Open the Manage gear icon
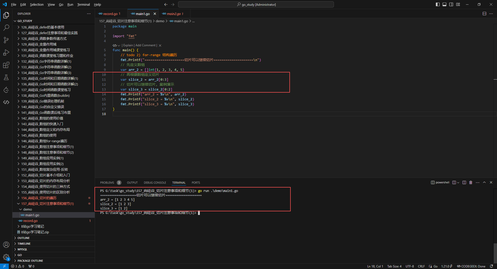Viewport: 497px width, 269px height. (x=6, y=257)
